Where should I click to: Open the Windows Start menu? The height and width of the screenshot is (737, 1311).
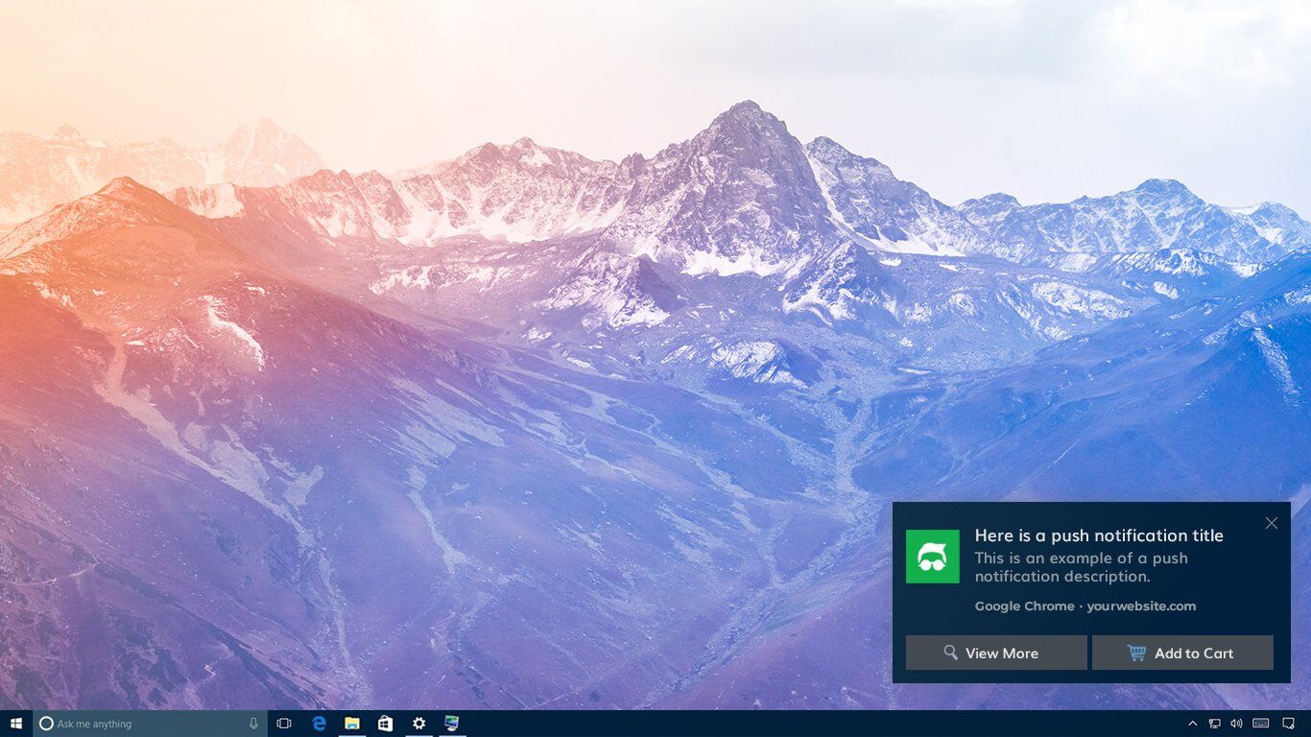16,724
